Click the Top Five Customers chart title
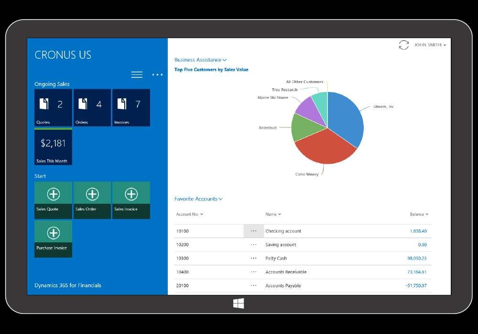 click(x=211, y=70)
